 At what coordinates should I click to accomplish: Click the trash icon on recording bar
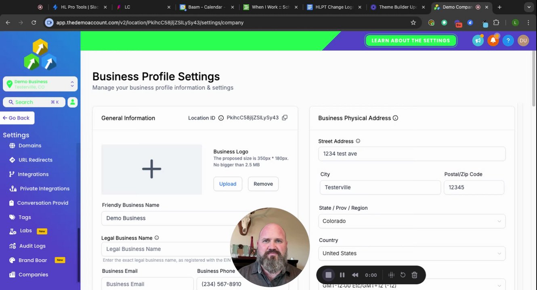[414, 275]
